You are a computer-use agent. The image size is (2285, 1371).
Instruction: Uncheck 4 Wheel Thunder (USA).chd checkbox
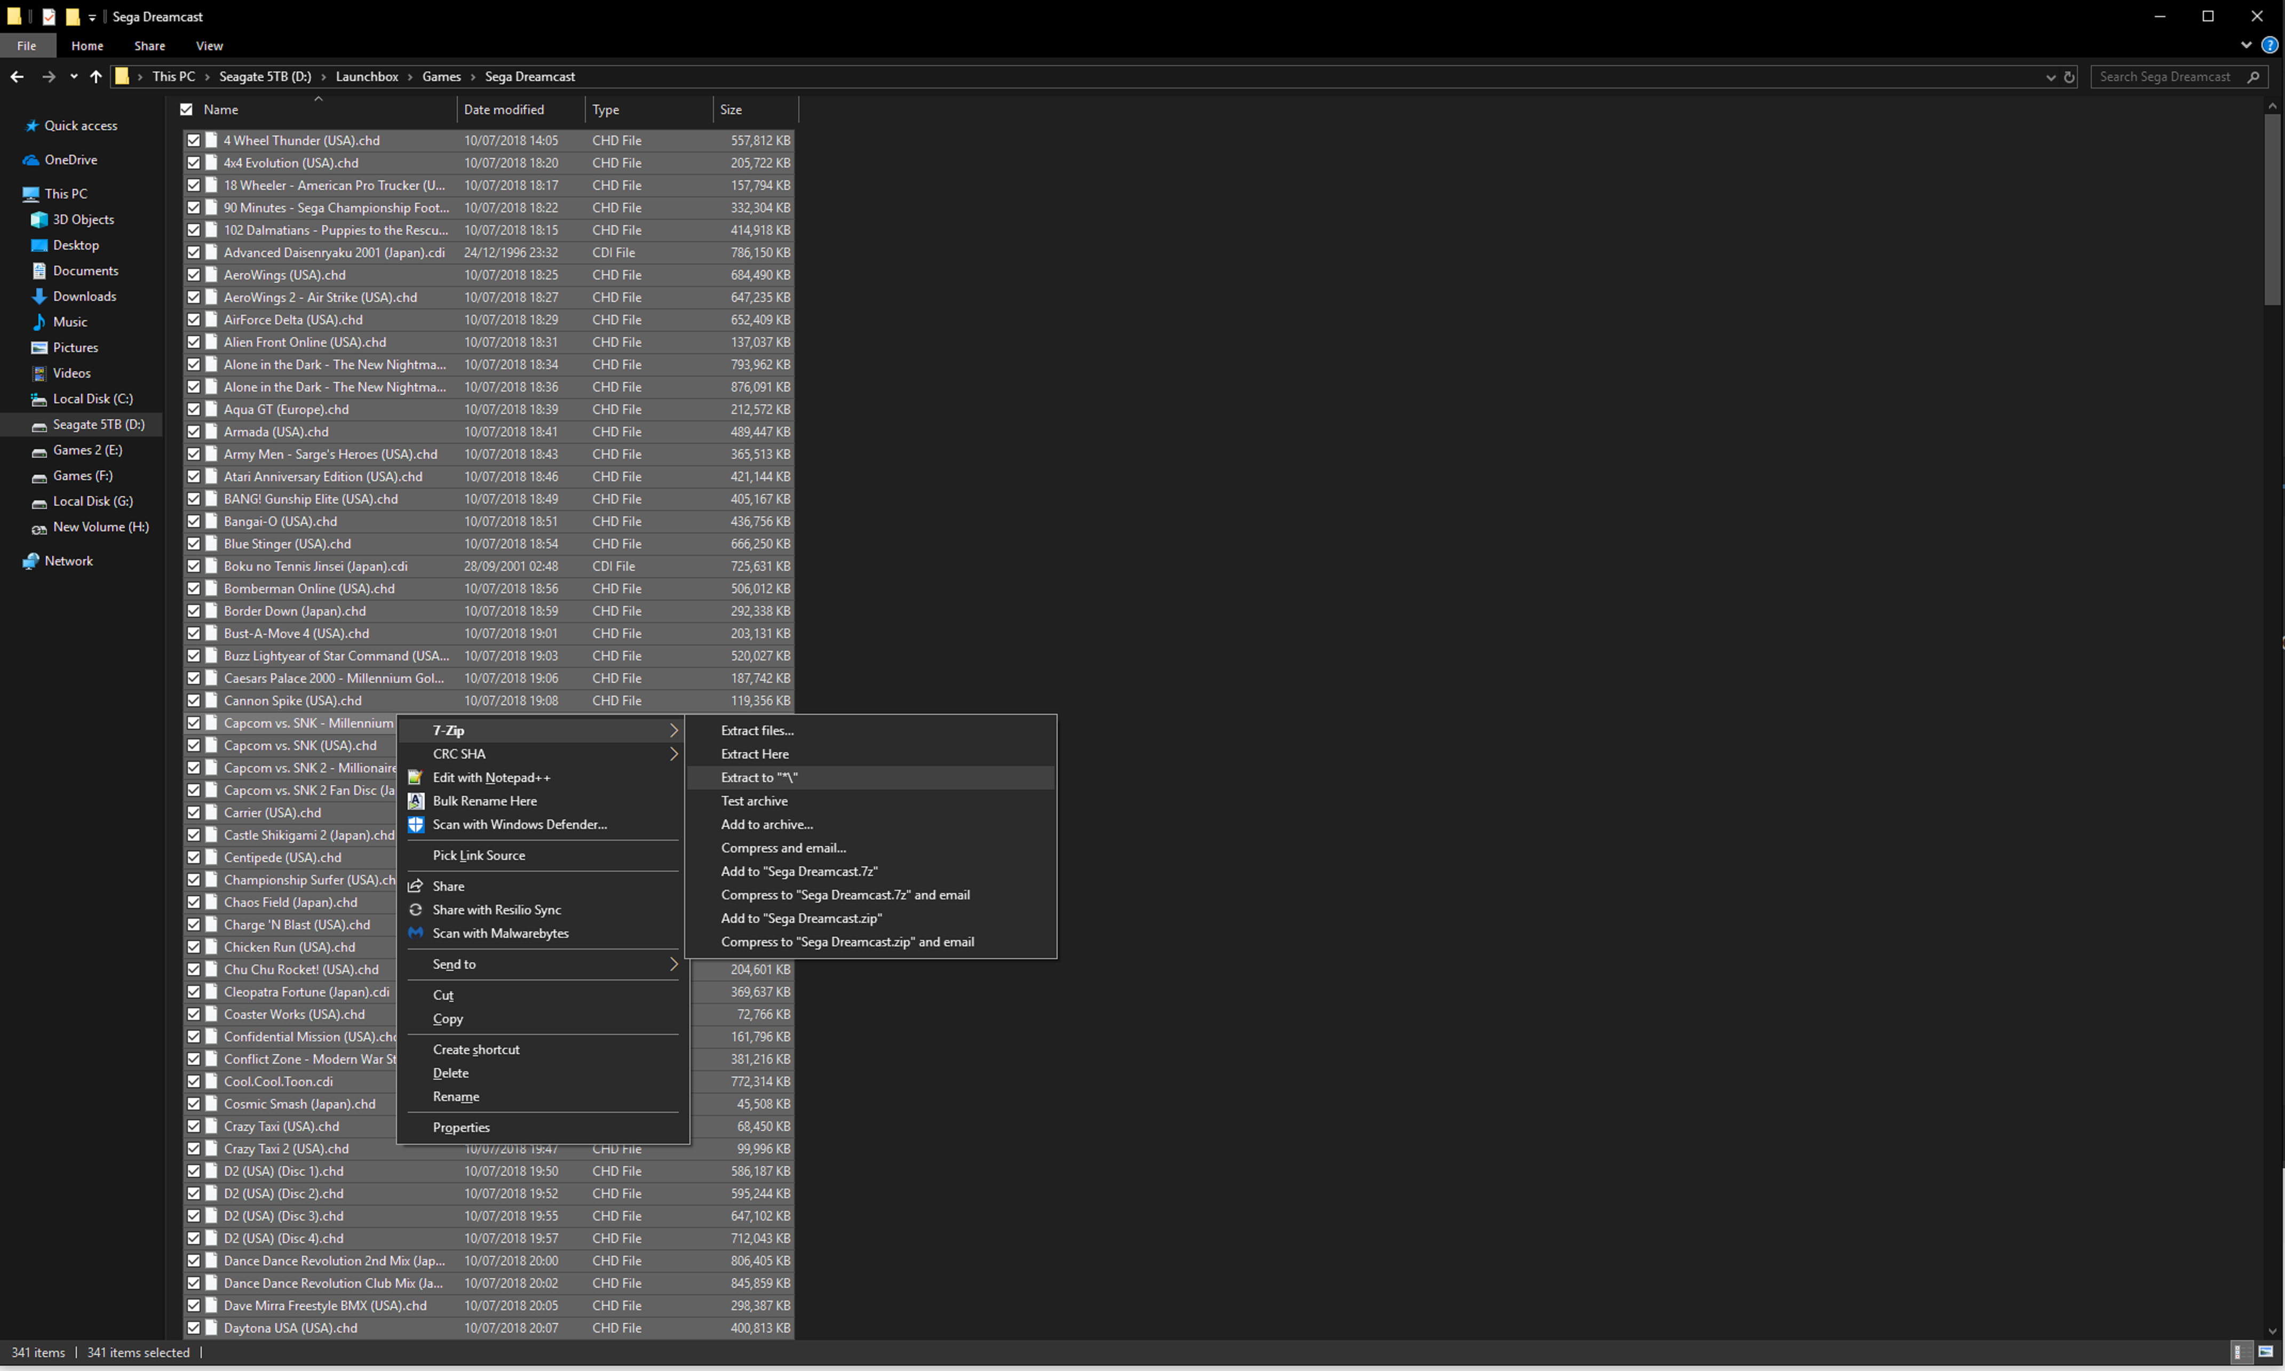point(193,140)
